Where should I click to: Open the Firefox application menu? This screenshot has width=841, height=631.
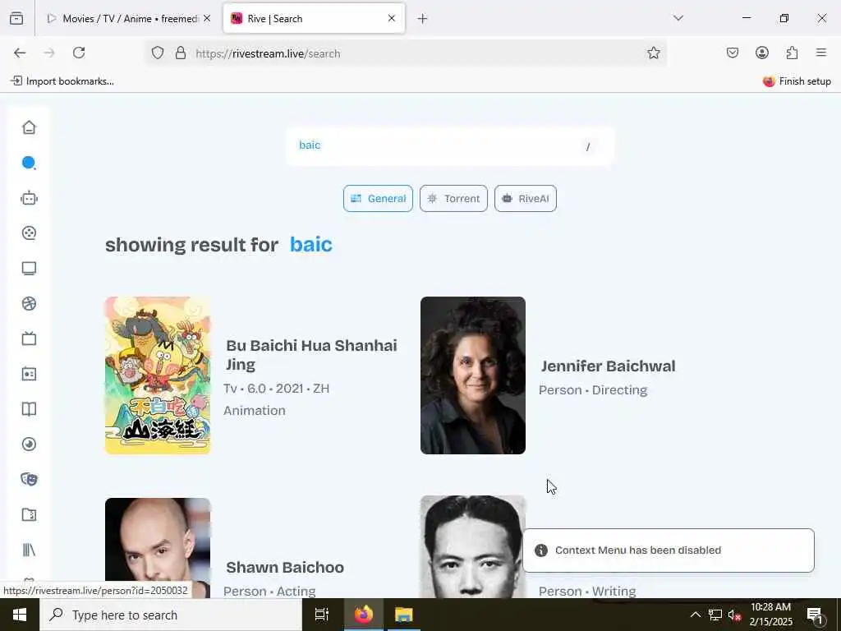(821, 53)
